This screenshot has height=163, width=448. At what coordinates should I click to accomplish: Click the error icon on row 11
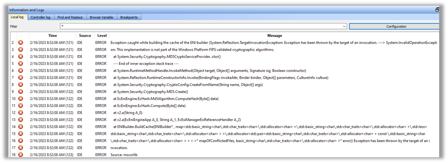click(x=21, y=106)
